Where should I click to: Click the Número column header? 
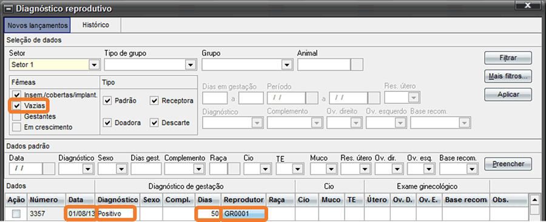click(x=47, y=200)
